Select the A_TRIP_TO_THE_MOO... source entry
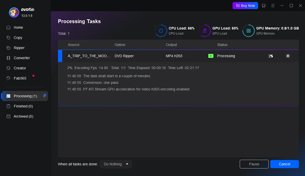 (89, 56)
